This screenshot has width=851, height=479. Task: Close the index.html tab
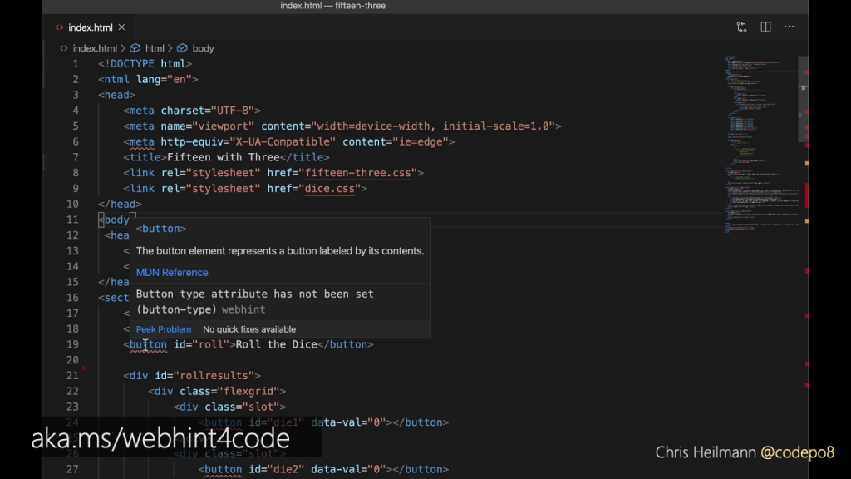(x=121, y=27)
